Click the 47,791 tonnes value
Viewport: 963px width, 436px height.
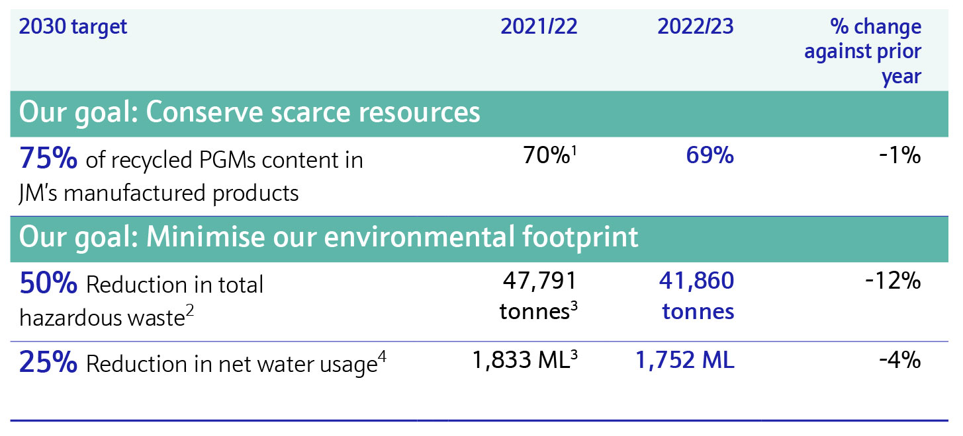(539, 295)
